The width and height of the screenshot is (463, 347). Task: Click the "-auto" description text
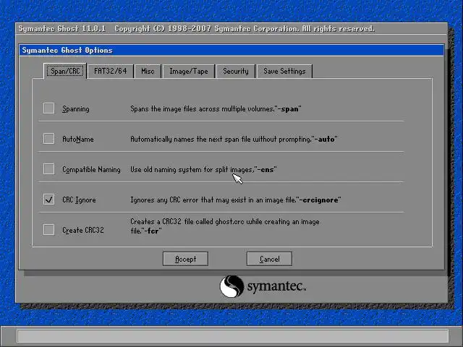pyautogui.click(x=234, y=139)
